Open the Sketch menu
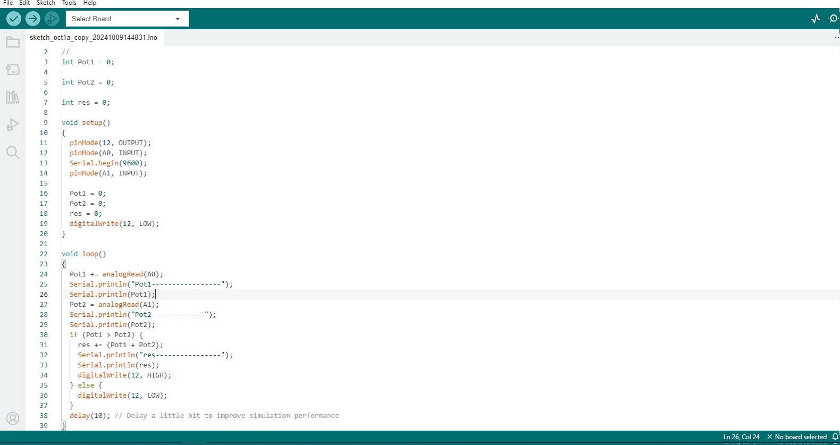 46,3
